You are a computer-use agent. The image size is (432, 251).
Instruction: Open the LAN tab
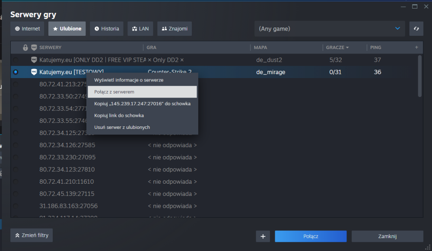pyautogui.click(x=140, y=28)
